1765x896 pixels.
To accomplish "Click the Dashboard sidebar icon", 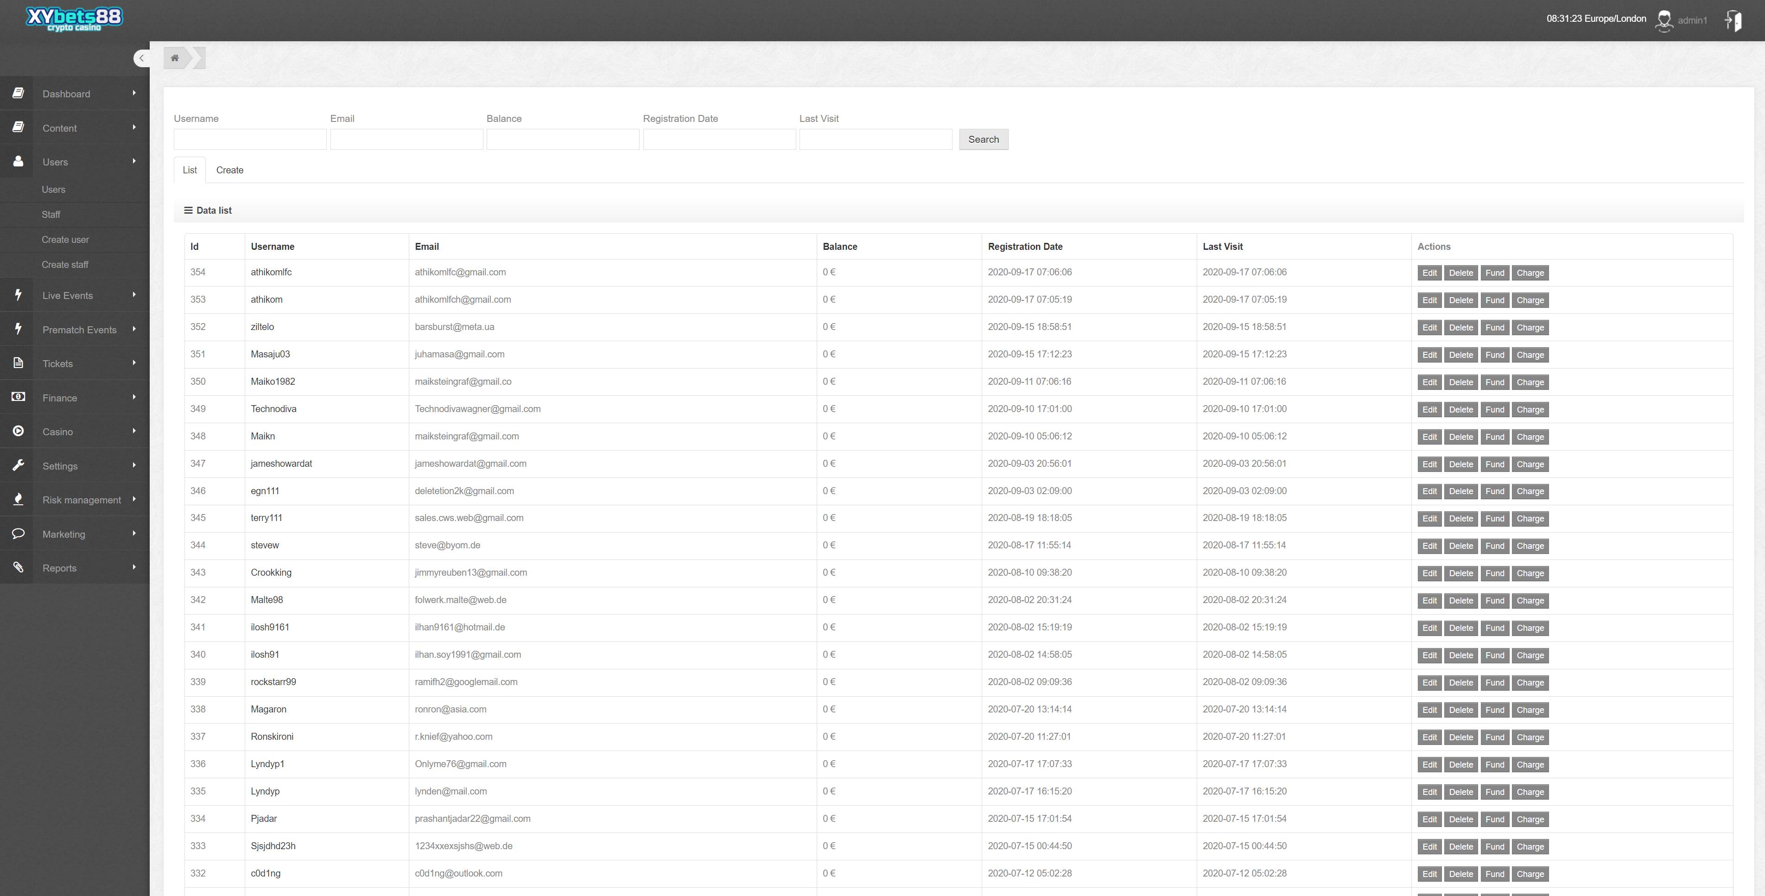I will click(18, 93).
